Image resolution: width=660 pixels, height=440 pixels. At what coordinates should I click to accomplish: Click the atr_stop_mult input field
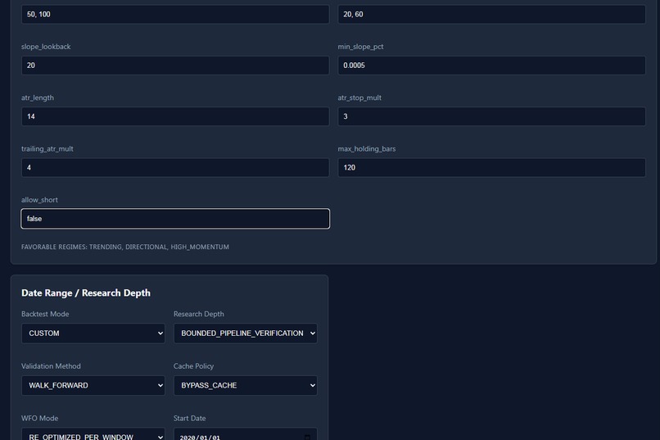tap(491, 116)
